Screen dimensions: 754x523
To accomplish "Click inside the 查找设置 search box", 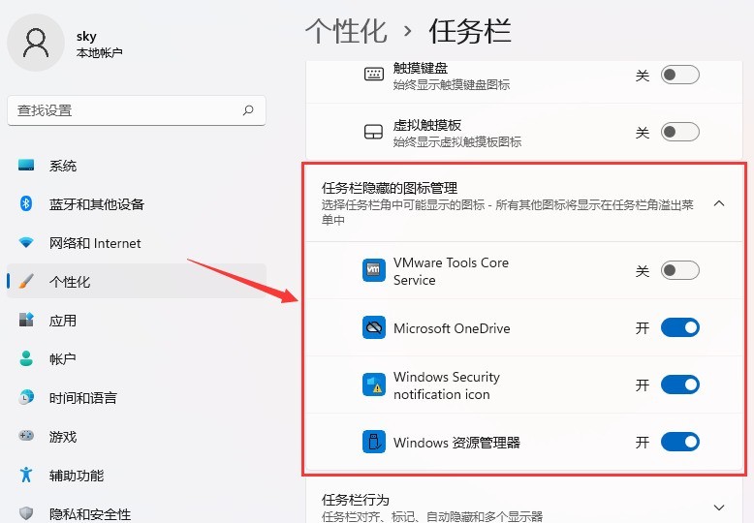I will (x=137, y=110).
